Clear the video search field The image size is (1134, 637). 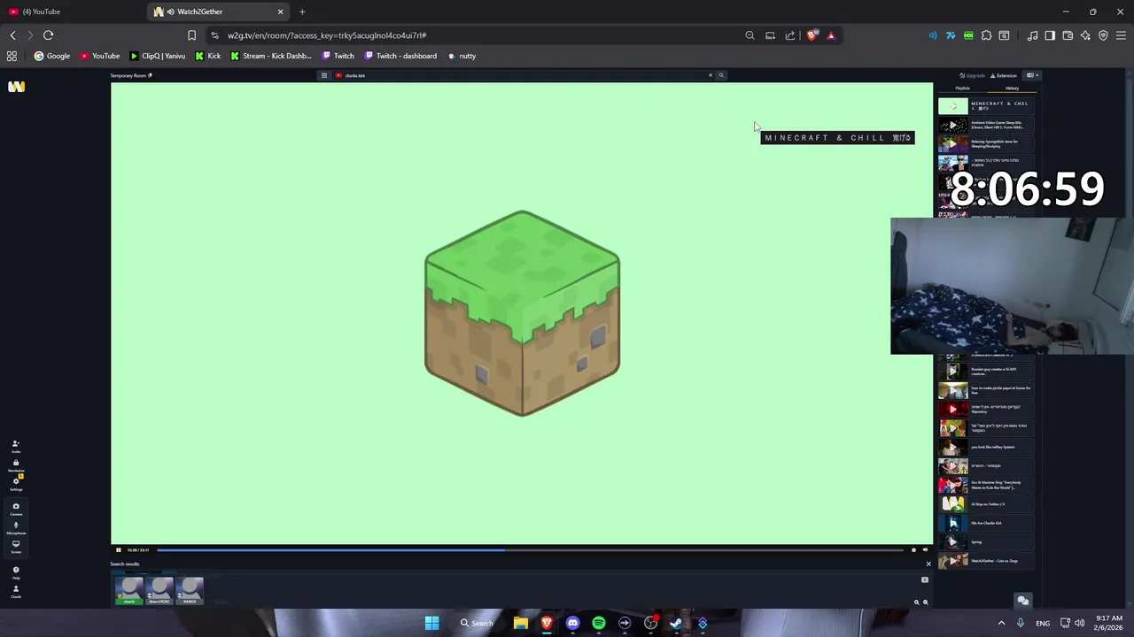coord(710,75)
